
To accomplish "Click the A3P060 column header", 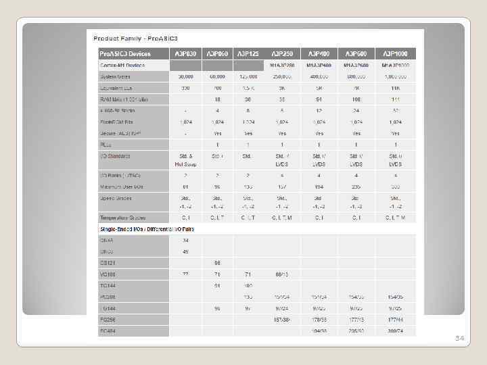I will point(217,53).
